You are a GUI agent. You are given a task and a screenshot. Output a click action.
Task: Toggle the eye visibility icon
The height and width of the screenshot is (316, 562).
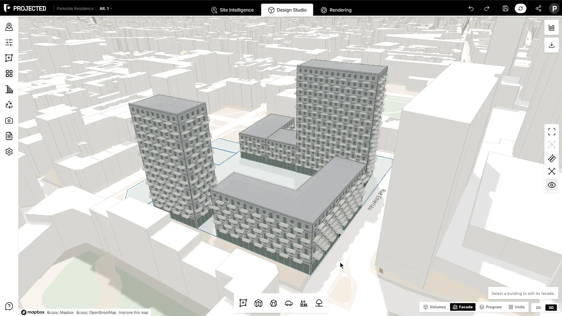click(552, 185)
